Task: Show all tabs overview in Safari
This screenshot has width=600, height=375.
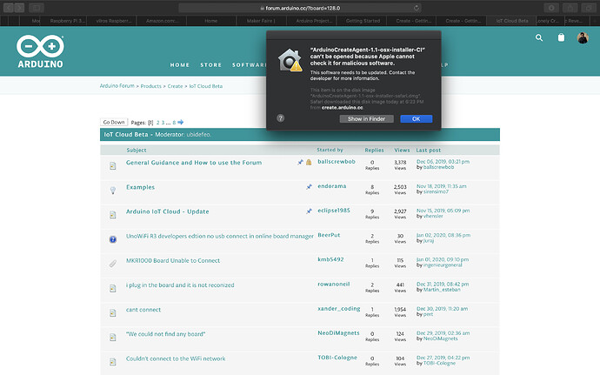Action: click(x=589, y=8)
